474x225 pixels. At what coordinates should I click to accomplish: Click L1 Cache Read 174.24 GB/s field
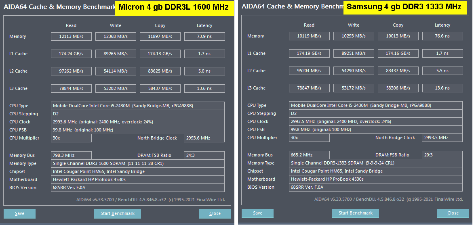coord(72,54)
